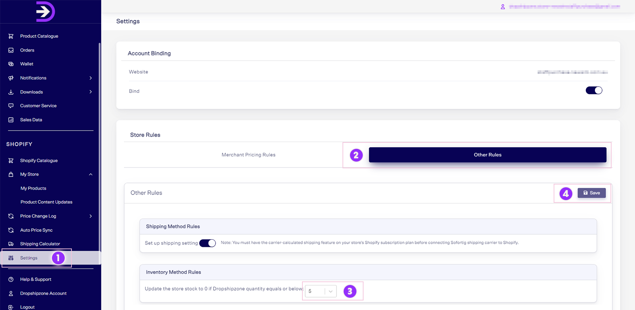This screenshot has width=635, height=310.
Task: Open Sales Data menu item
Action: tap(31, 120)
